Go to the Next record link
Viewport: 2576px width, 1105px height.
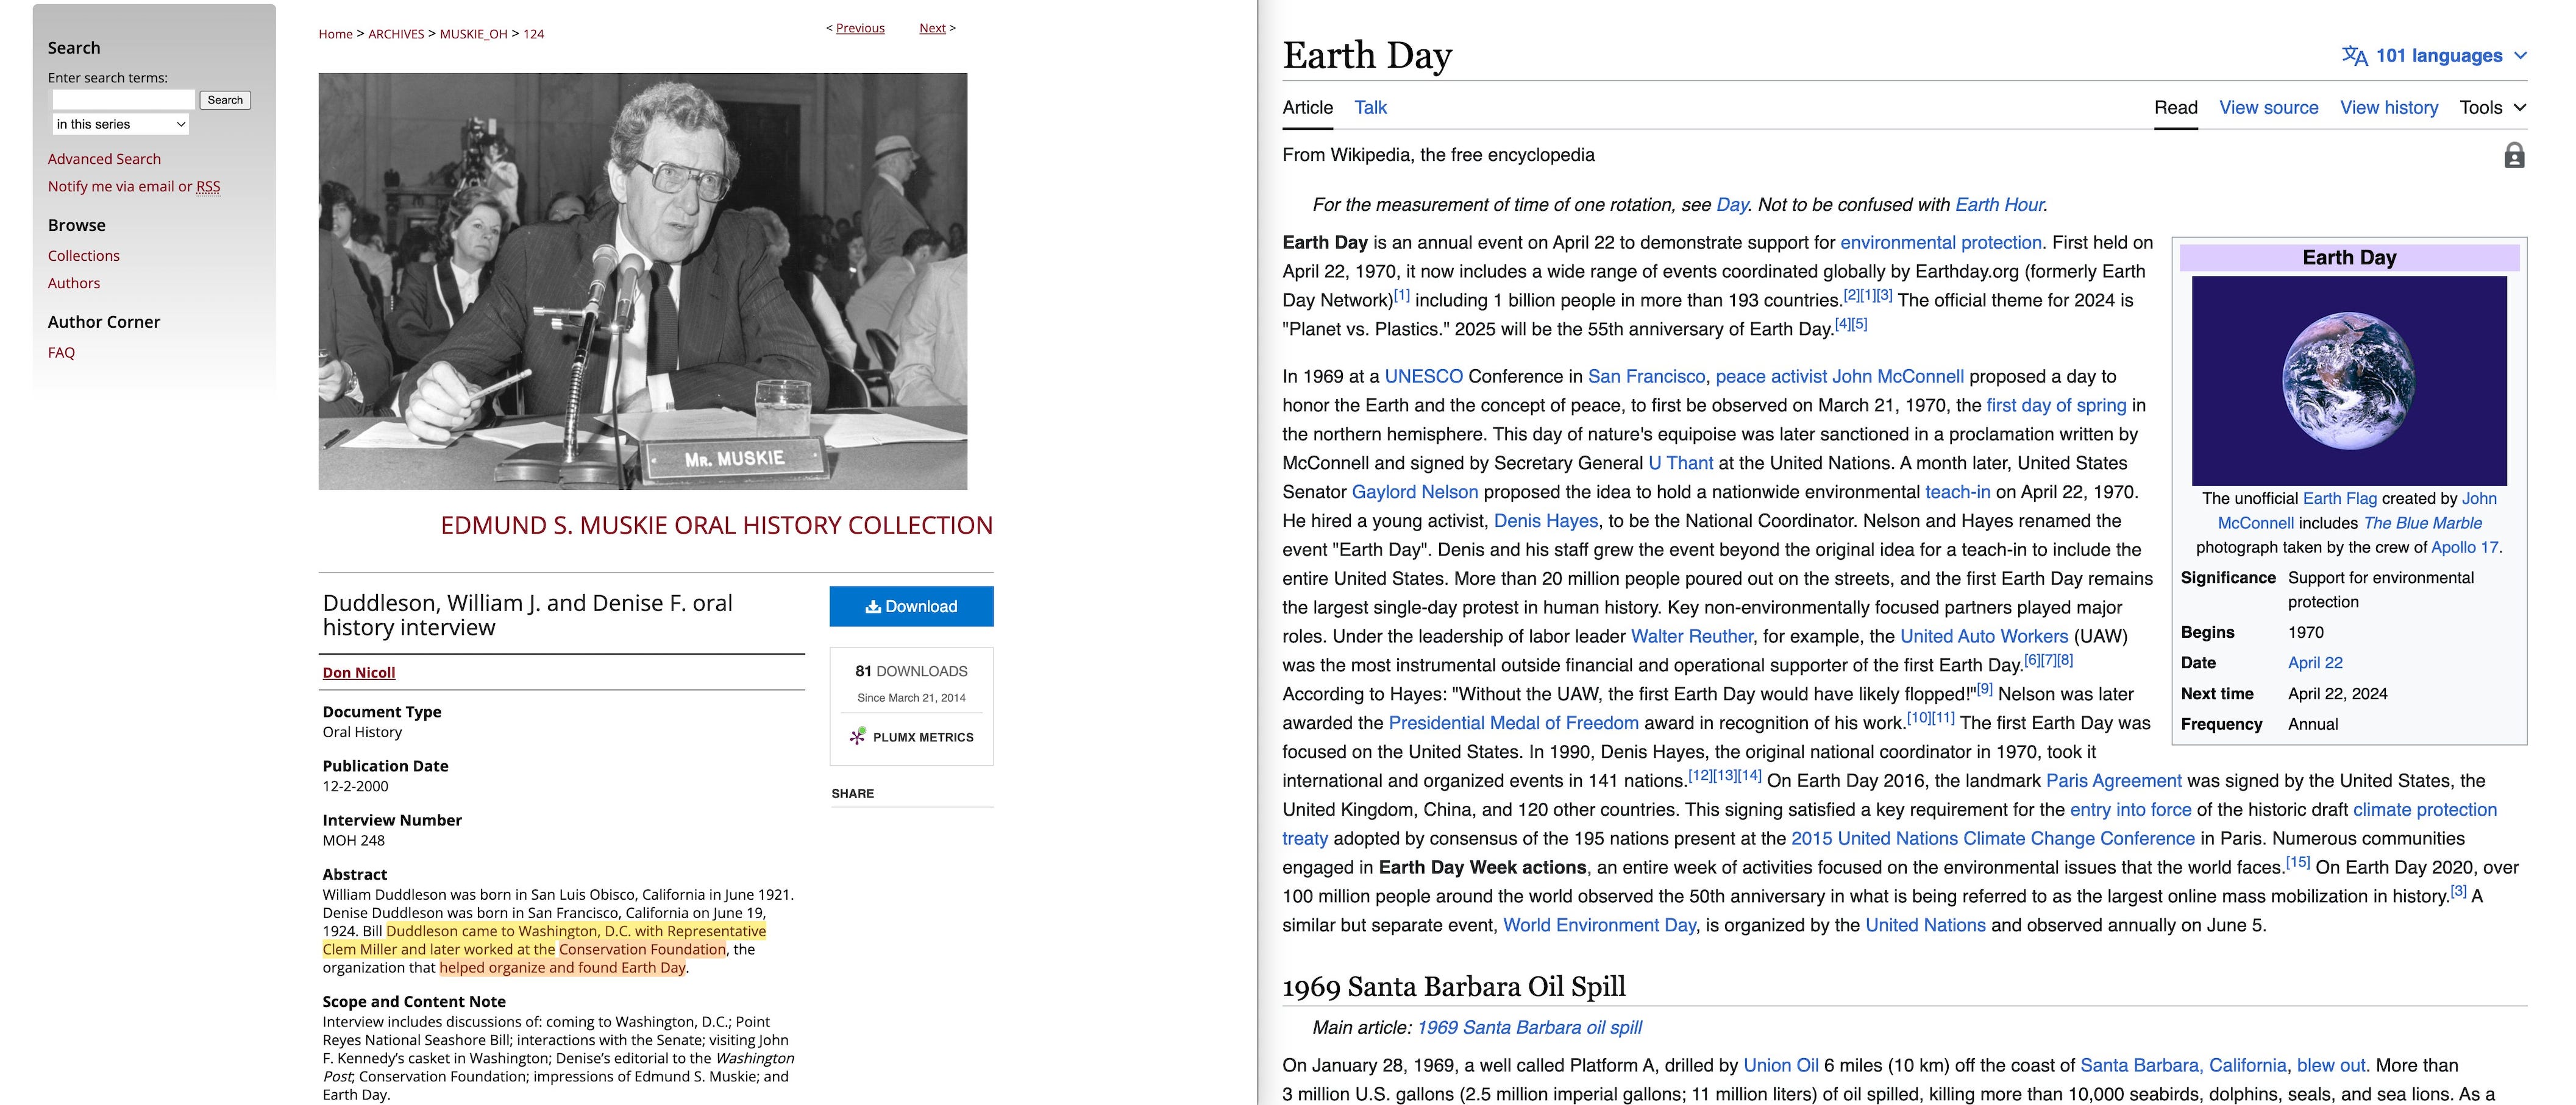[x=932, y=28]
